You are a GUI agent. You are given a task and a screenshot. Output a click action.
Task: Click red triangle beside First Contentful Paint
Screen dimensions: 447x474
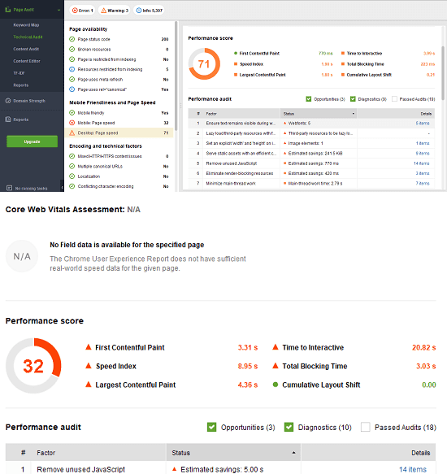point(89,347)
